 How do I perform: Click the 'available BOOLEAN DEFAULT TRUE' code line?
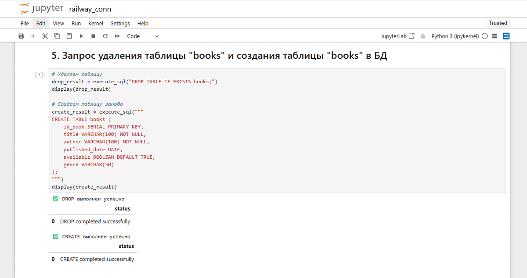click(109, 157)
